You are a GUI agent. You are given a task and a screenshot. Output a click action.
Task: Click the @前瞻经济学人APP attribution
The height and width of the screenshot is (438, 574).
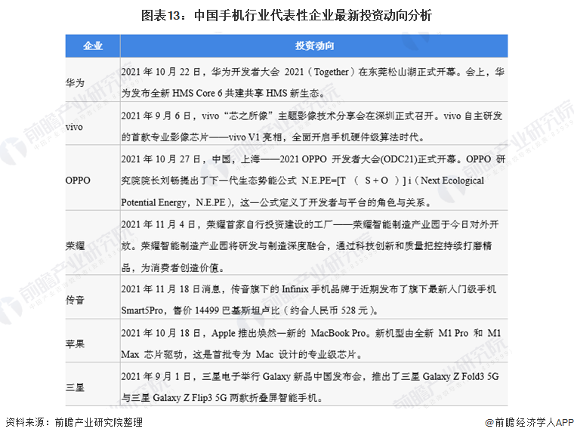click(529, 423)
